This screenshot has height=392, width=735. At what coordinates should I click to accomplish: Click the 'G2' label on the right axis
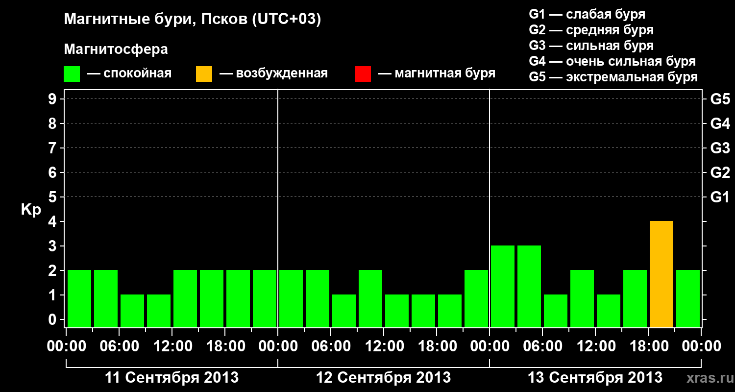720,172
